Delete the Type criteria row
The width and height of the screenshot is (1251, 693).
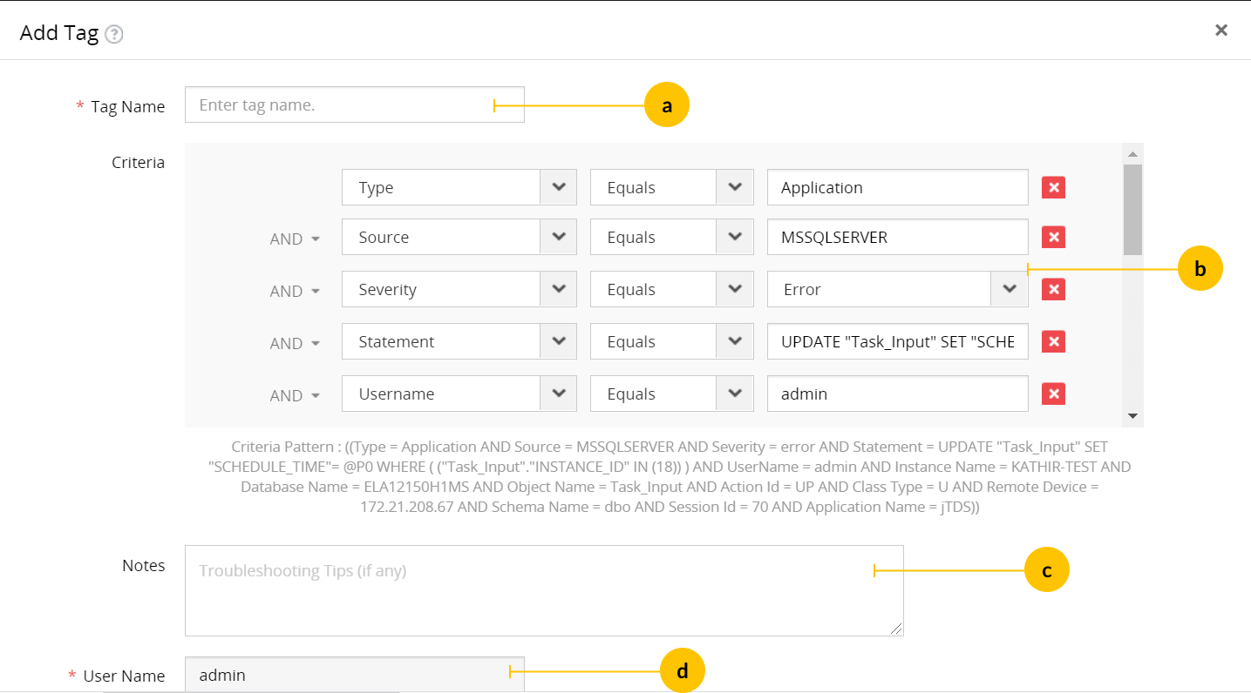[1052, 186]
